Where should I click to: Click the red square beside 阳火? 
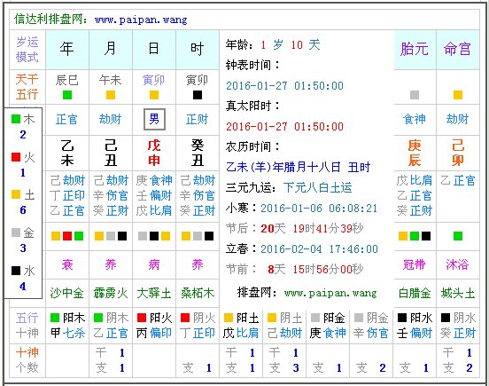tap(142, 318)
